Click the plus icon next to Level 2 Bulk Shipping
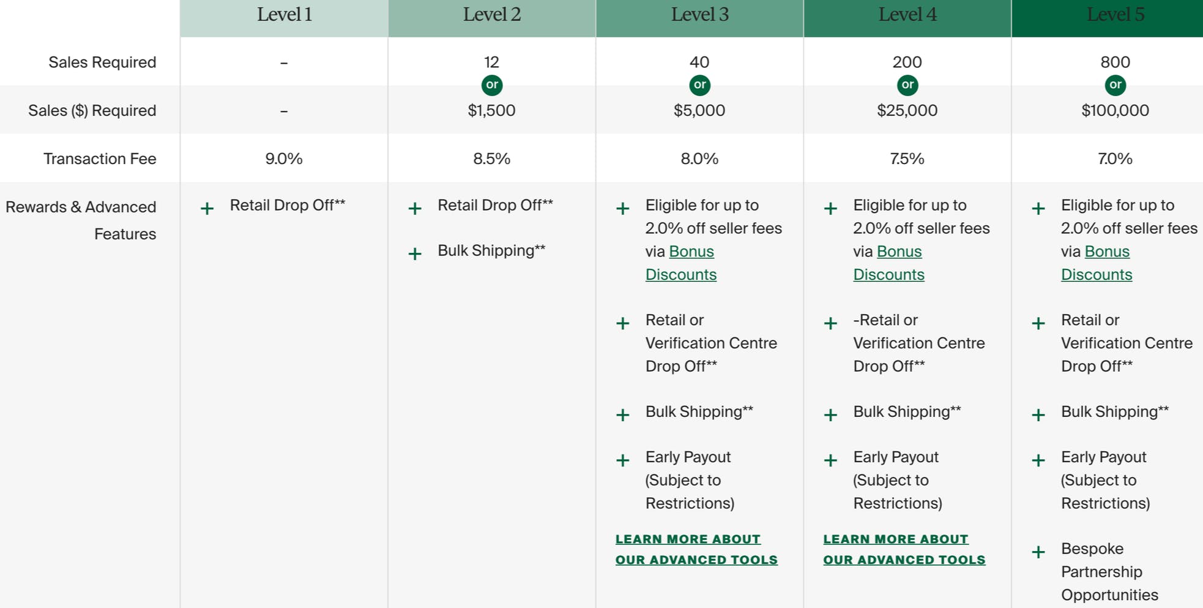Screen dimensions: 1203x608 click(x=415, y=253)
